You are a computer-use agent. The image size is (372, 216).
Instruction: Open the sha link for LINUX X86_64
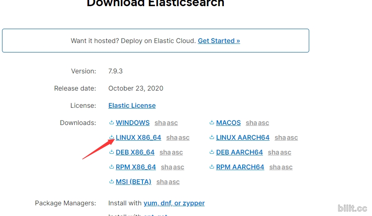(172, 137)
